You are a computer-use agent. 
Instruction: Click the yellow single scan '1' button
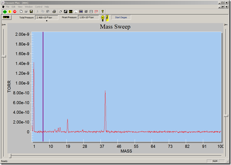[x=10, y=11]
